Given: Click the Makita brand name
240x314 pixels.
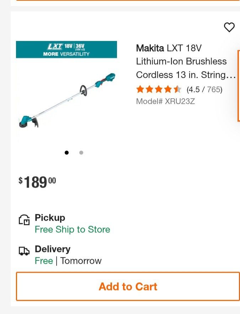Looking at the screenshot, I should 150,48.
